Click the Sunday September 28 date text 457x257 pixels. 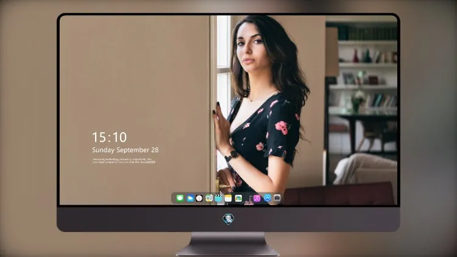point(126,150)
